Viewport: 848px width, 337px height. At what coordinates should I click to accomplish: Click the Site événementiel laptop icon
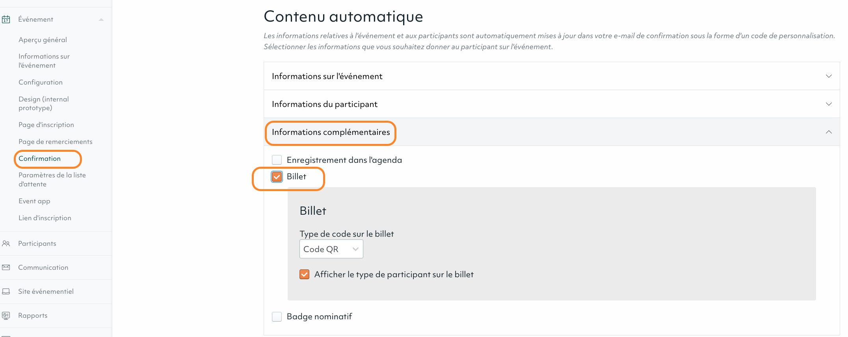click(6, 291)
